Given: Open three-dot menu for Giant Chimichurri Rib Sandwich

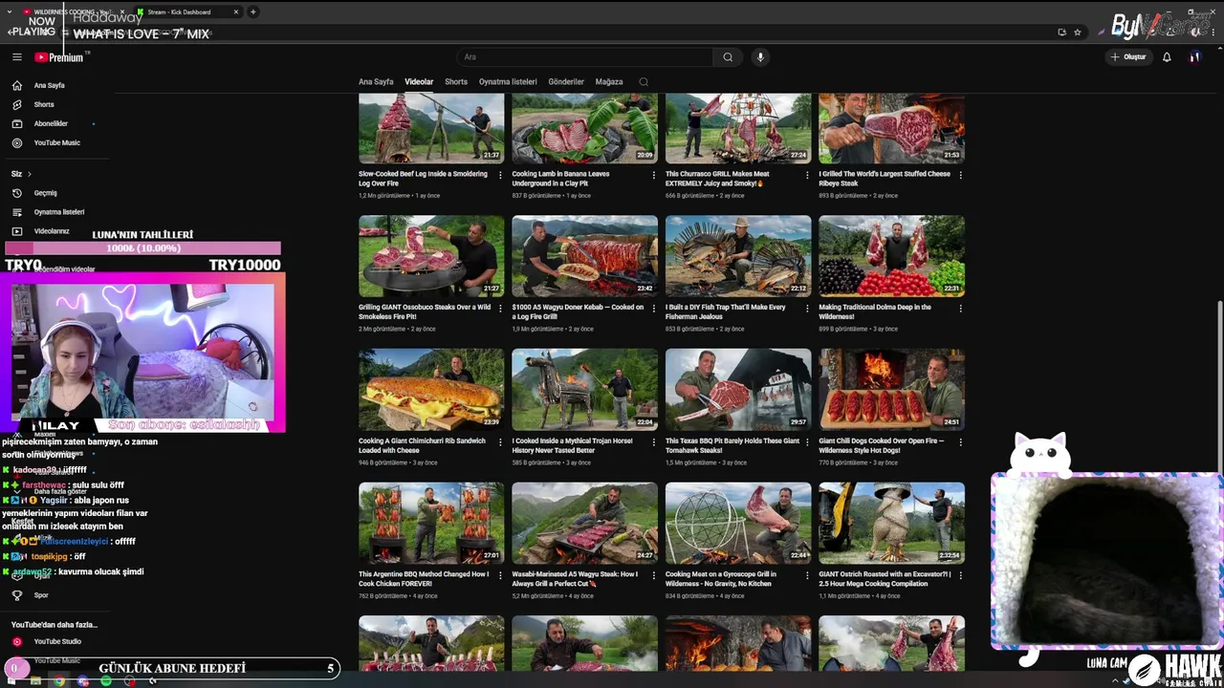Looking at the screenshot, I should (x=500, y=441).
